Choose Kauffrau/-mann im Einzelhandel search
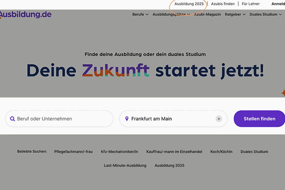Viewport: 285px width, 190px height. click(x=174, y=151)
